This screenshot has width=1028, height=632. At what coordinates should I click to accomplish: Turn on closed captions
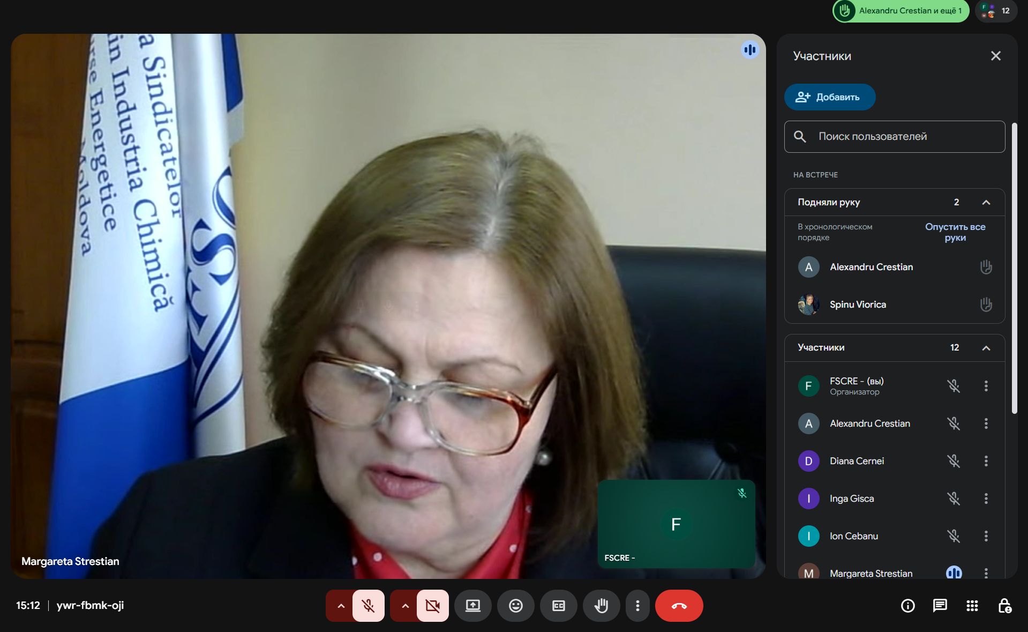558,606
